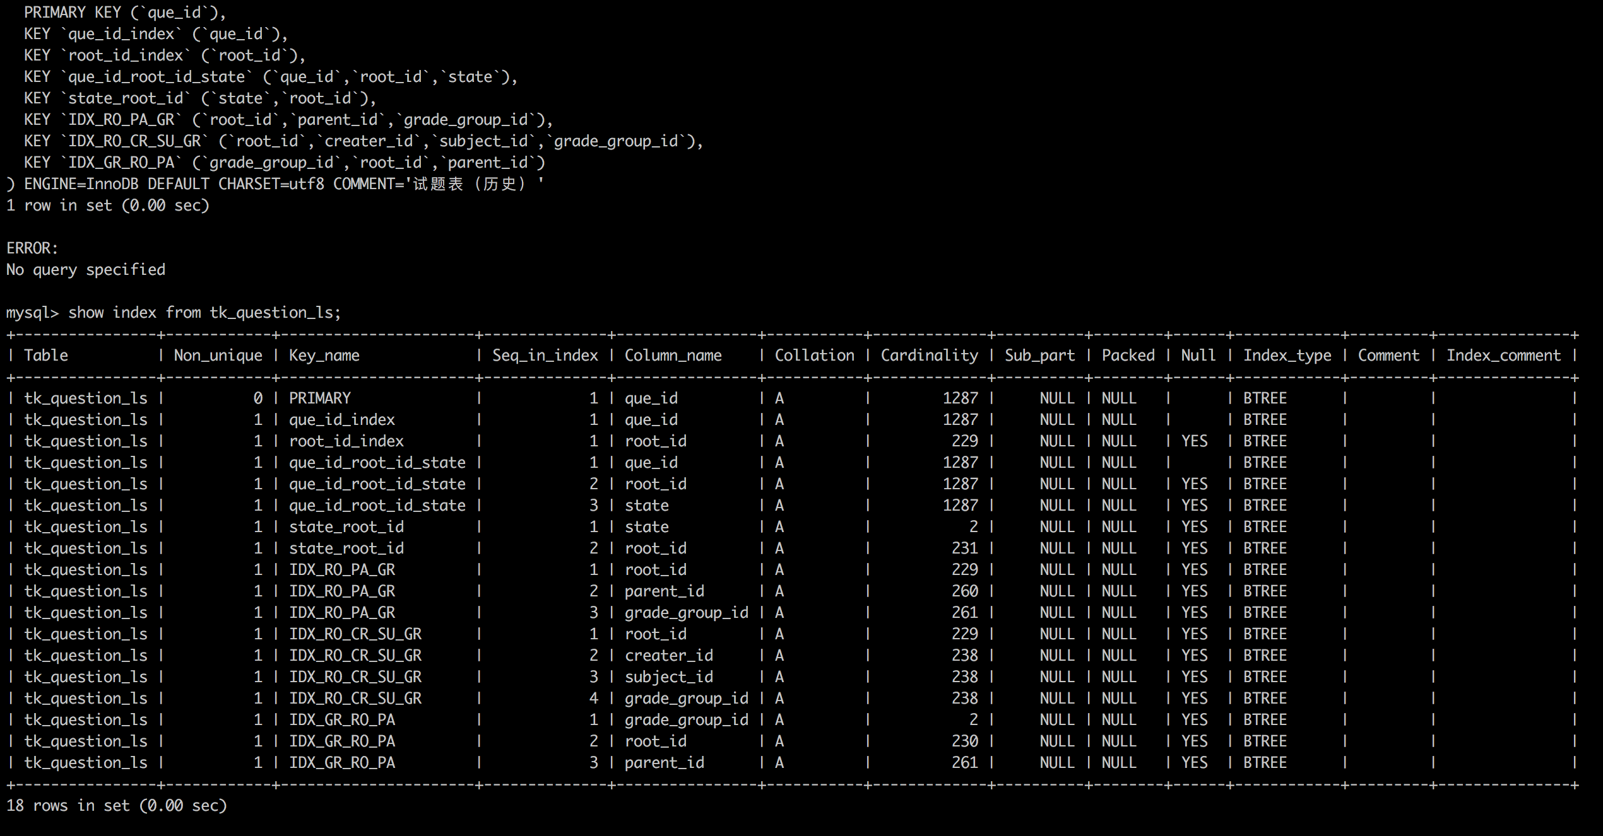Screen dimensions: 1603x836
Task: Click the 'Collation' column header
Action: point(814,356)
